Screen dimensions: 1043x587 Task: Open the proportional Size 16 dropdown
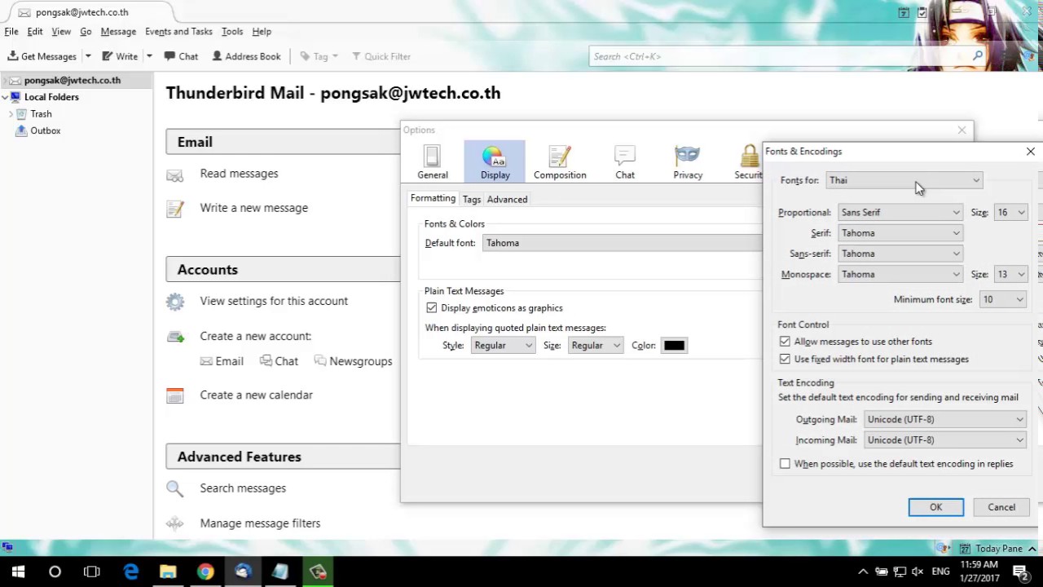coord(1010,212)
